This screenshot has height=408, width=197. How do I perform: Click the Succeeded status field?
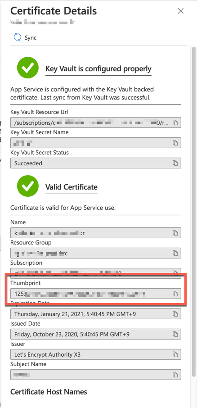[x=96, y=163]
